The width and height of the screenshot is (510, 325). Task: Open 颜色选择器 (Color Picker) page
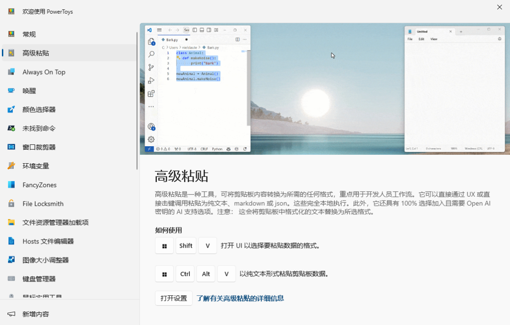point(68,109)
